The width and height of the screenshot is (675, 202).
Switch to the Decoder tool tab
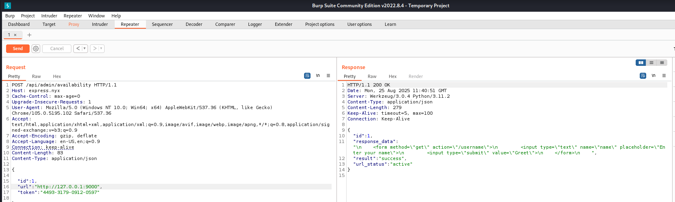click(194, 24)
